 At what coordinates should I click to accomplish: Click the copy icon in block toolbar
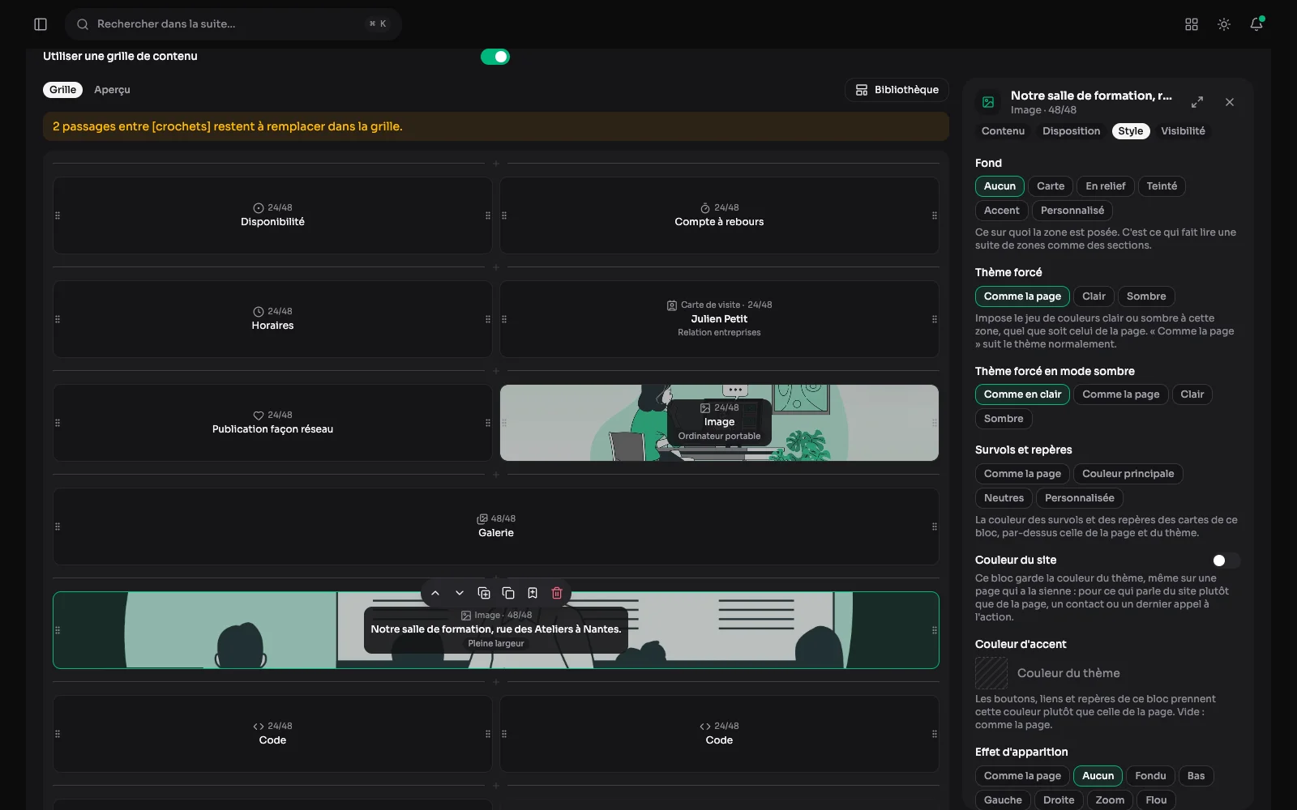508,593
